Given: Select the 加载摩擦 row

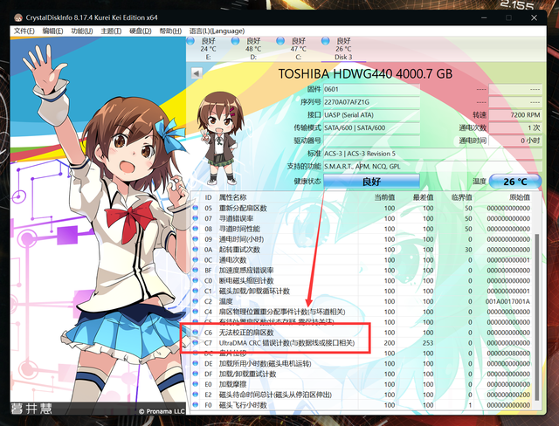Looking at the screenshot, I should 362,384.
